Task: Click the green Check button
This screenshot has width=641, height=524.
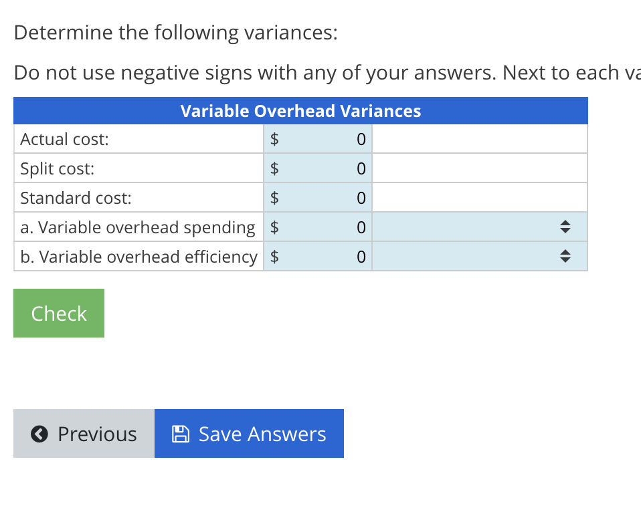Action: pos(59,313)
